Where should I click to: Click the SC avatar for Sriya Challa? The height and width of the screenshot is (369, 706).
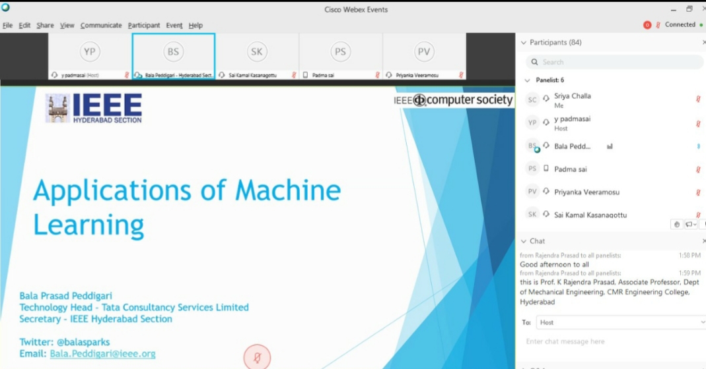tap(532, 99)
